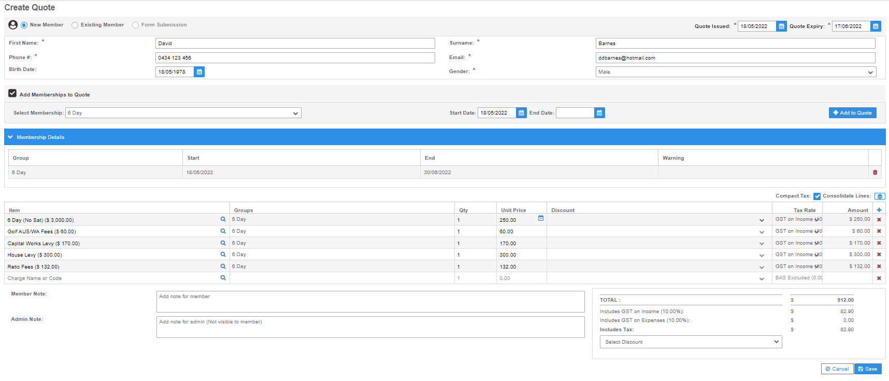Search item for 6 Day (No Sat) line
The image size is (889, 381).
point(223,219)
